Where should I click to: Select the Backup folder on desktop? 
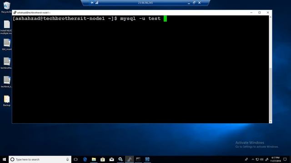pos(7,101)
